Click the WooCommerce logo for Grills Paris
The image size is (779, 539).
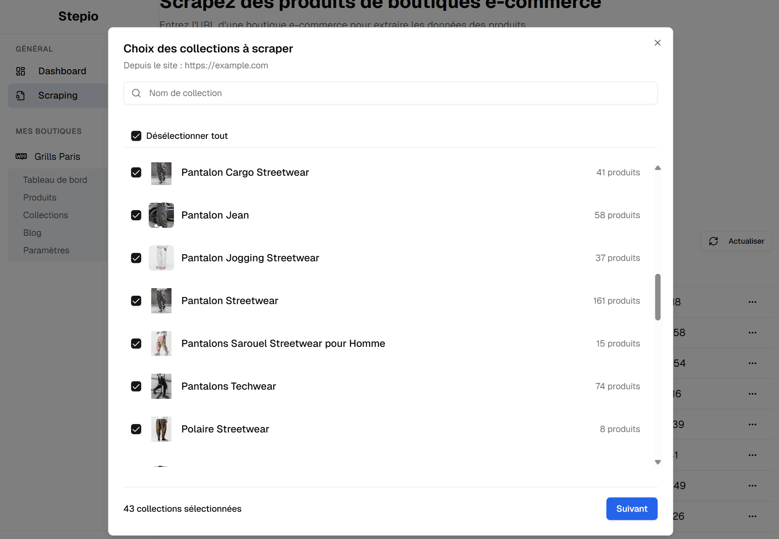tap(21, 156)
